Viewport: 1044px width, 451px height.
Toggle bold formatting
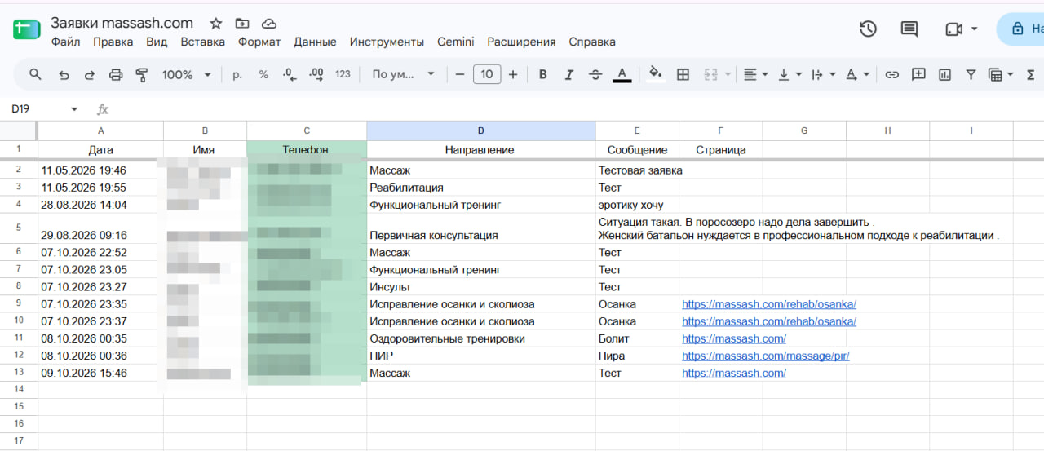pyautogui.click(x=543, y=74)
